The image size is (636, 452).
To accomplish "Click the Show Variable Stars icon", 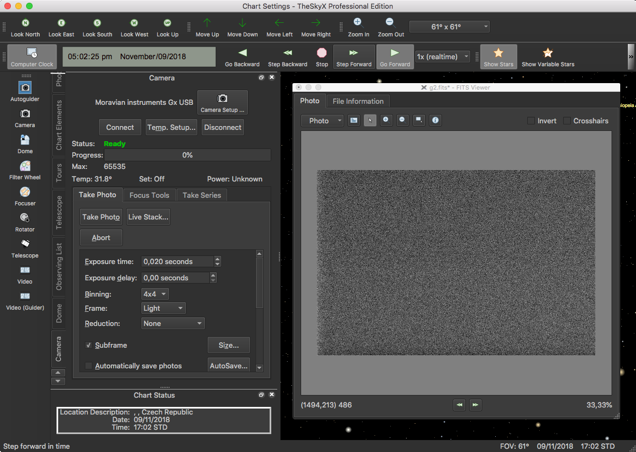I will pyautogui.click(x=547, y=53).
